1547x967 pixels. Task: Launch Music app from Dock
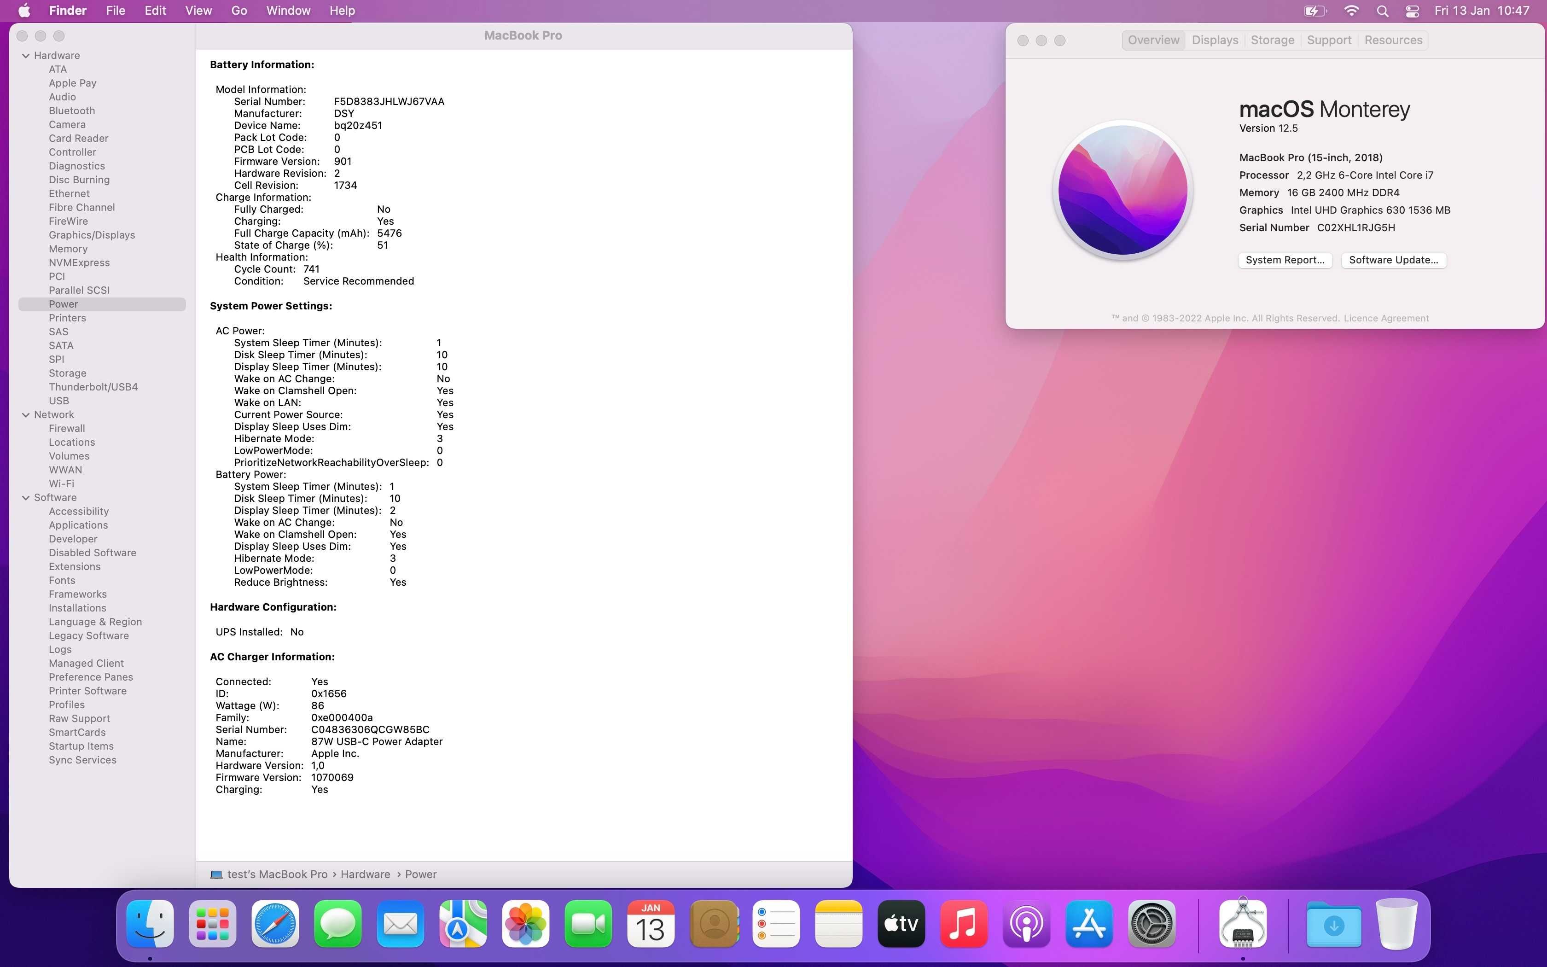pyautogui.click(x=964, y=924)
